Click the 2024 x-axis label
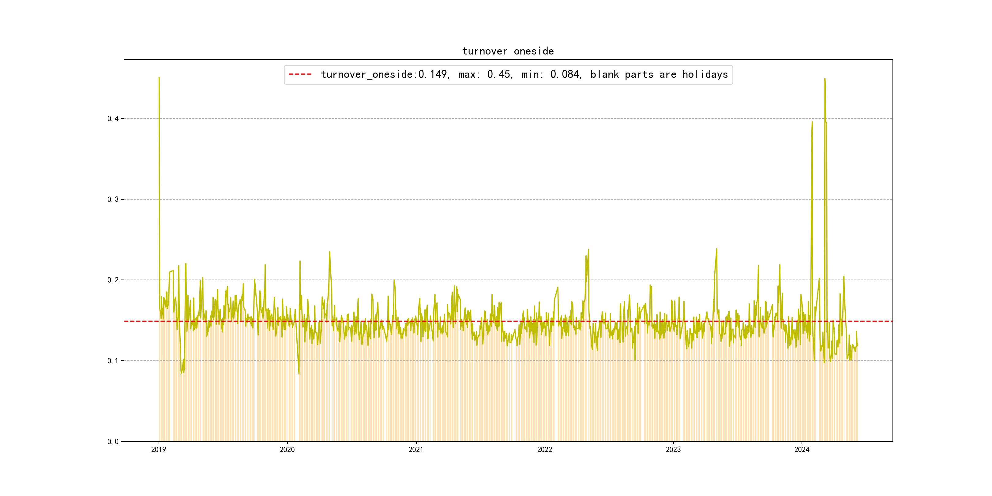 coord(802,449)
